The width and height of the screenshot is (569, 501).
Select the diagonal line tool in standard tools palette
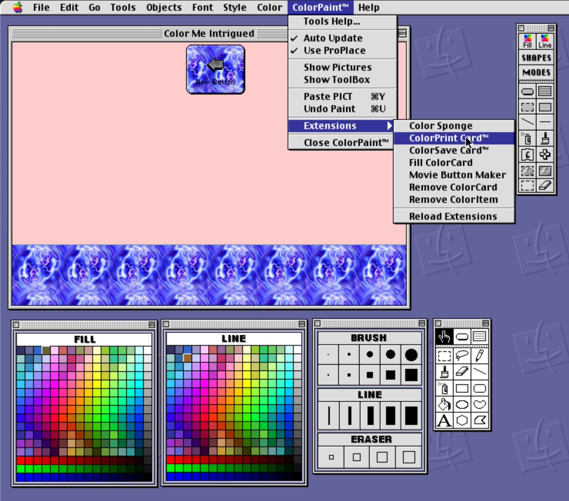480,372
